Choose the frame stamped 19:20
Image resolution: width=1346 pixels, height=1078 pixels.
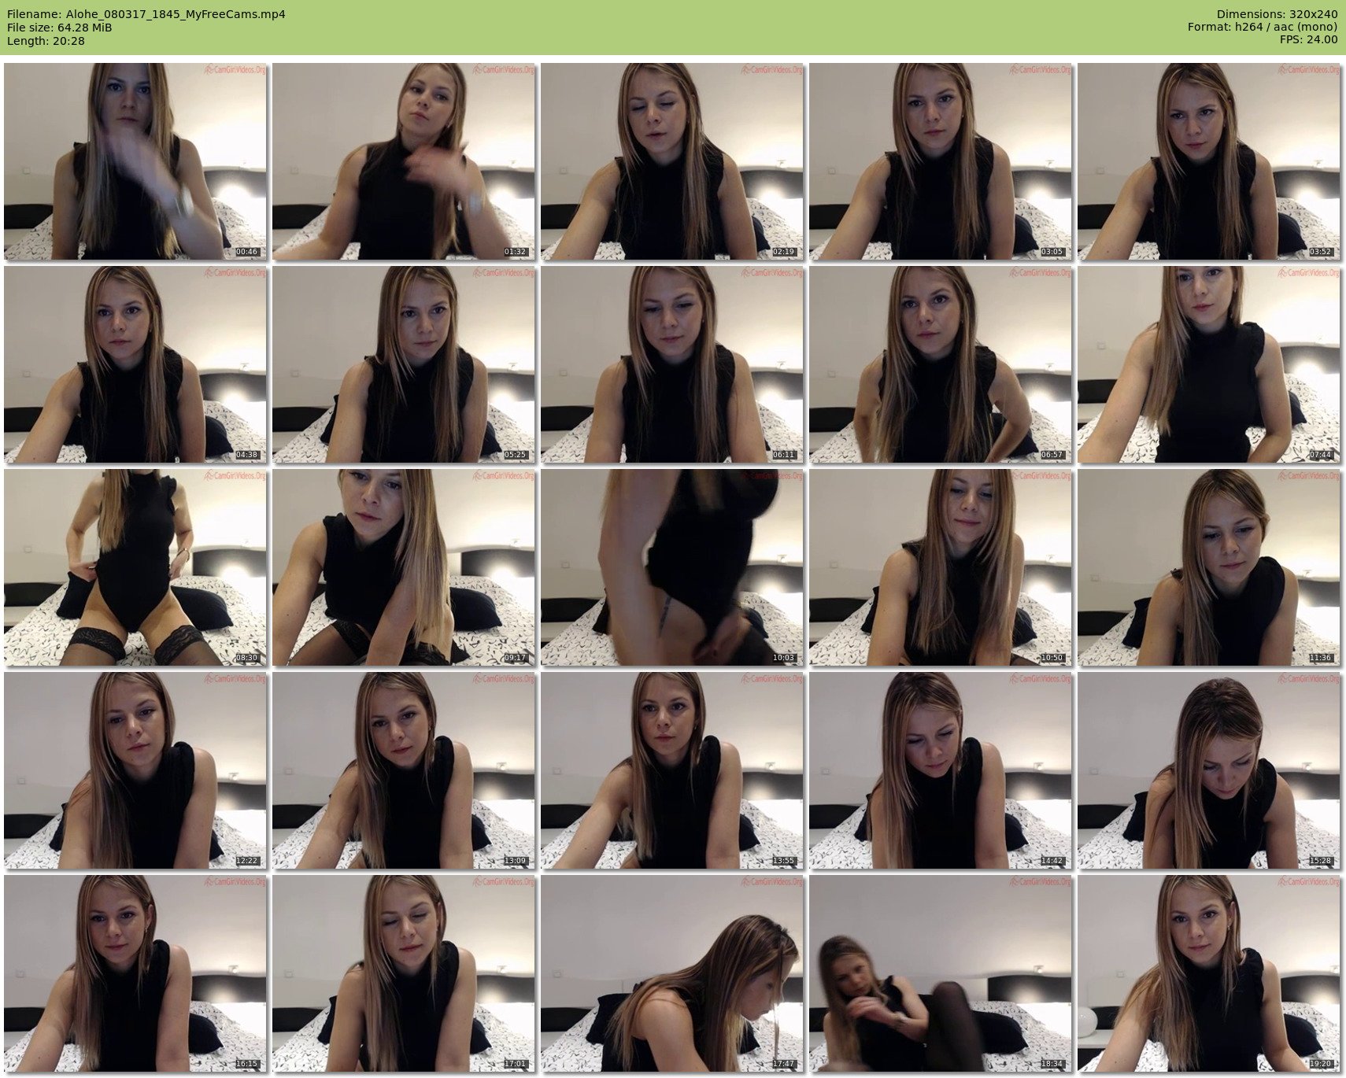[1209, 973]
